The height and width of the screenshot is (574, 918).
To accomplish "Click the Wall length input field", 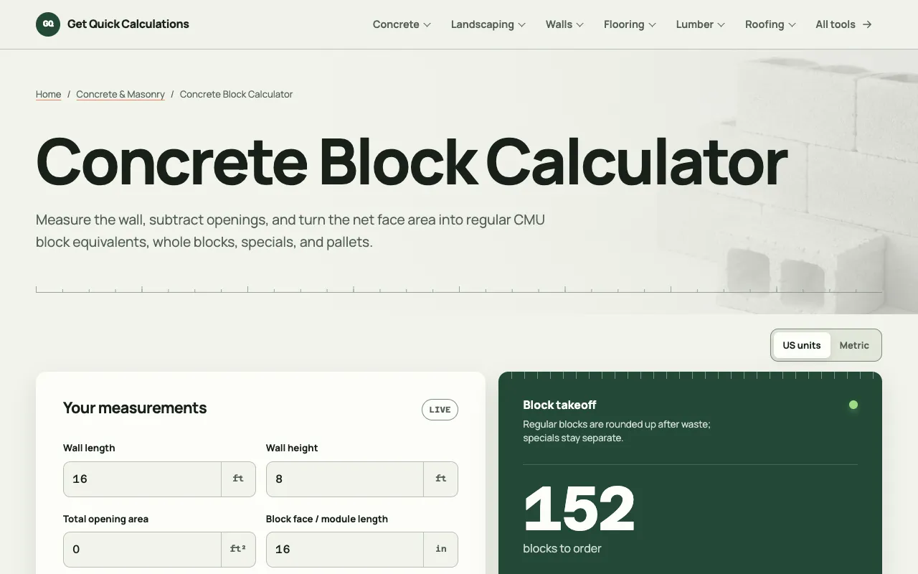I will (x=142, y=479).
